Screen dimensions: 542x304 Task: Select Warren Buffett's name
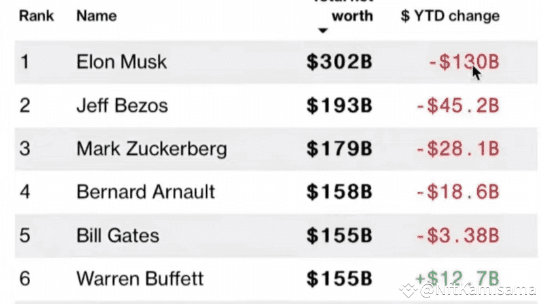139,278
